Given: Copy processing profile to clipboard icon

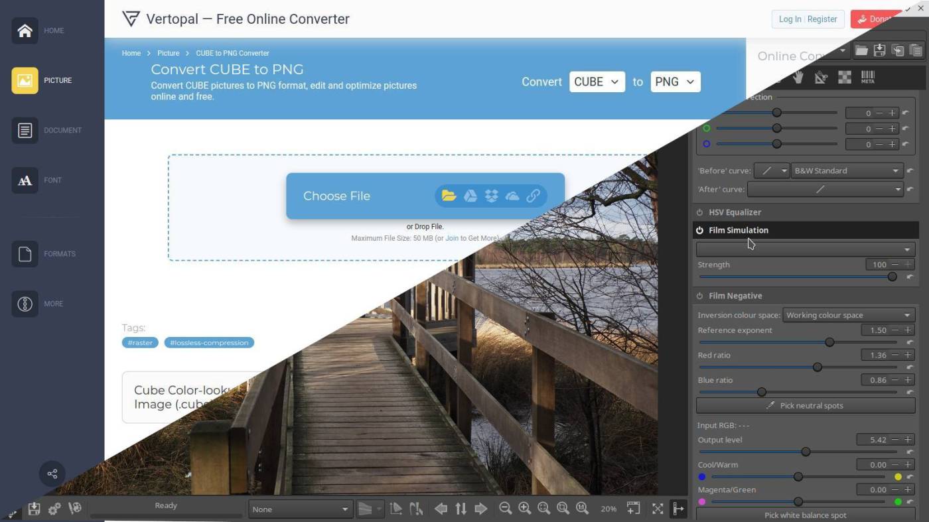Looking at the screenshot, I should tap(897, 50).
